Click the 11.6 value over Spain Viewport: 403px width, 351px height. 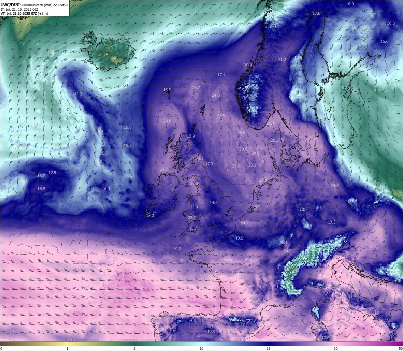[x=192, y=321]
